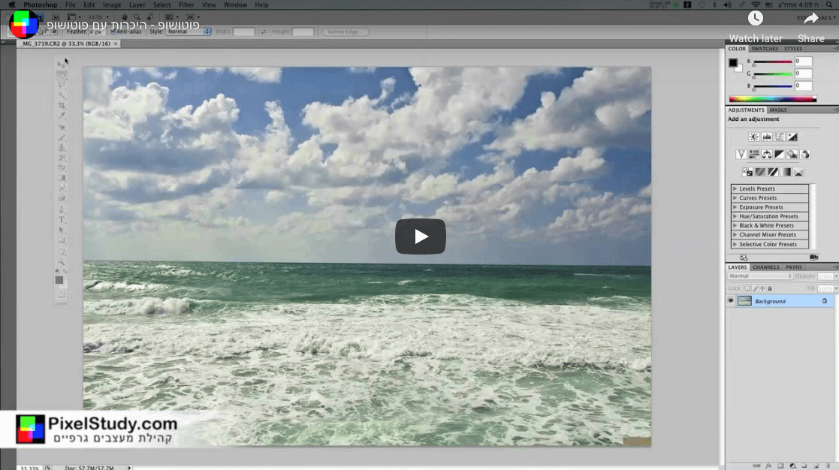Open the Window menu
Screen dimensions: 839x470
(235, 5)
